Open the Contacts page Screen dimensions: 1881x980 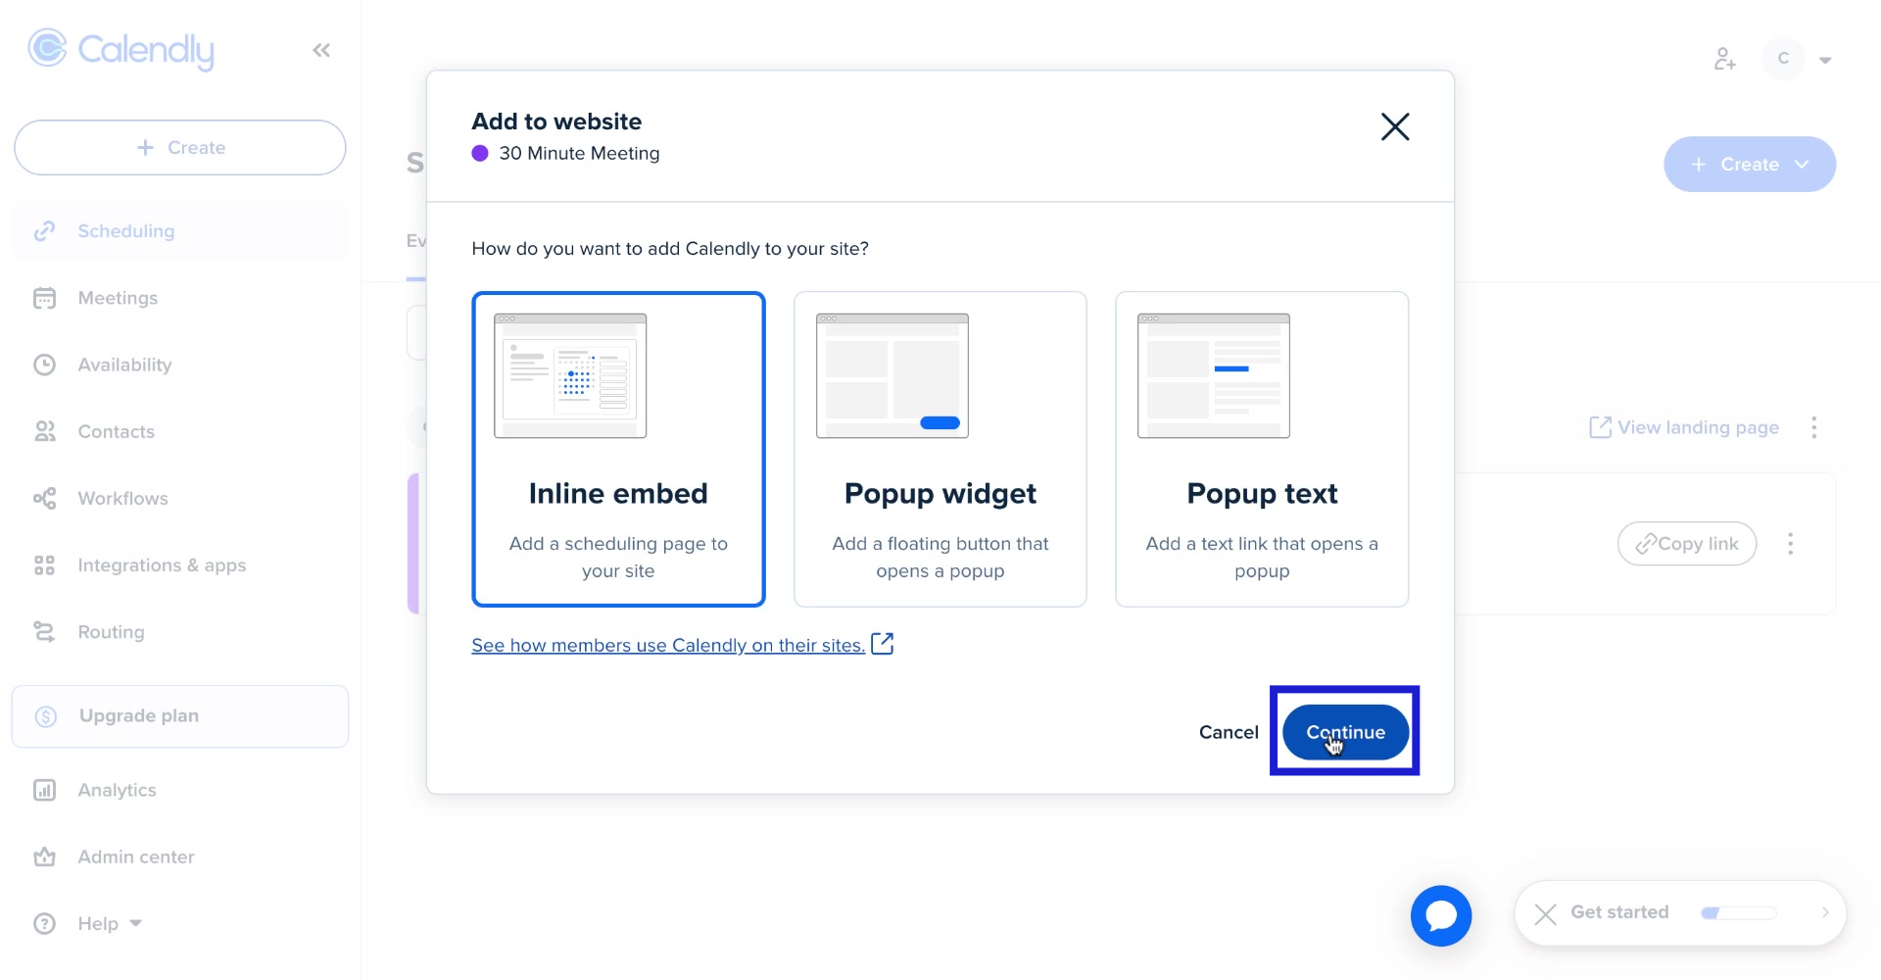pos(116,431)
